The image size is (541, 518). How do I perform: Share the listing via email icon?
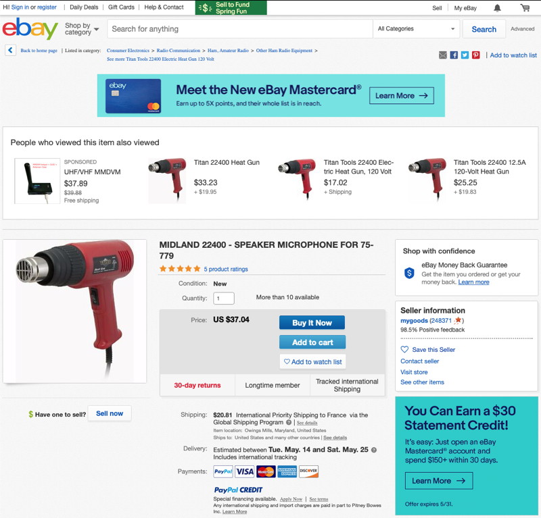443,55
